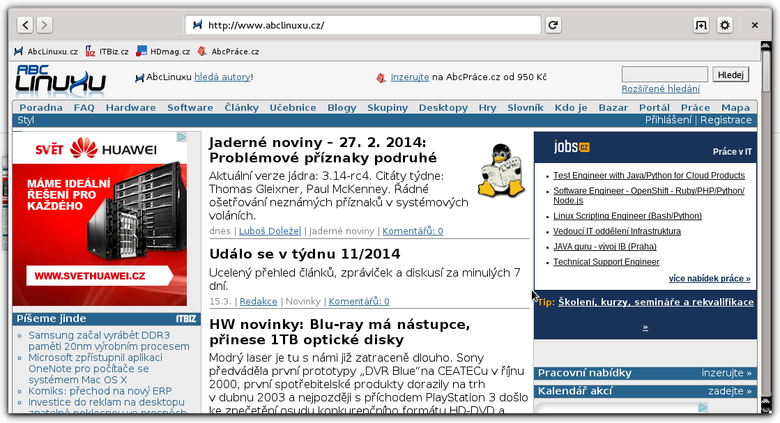
Task: Open 'Komentářů: 0' under Událo se v týdnu
Action: (359, 301)
